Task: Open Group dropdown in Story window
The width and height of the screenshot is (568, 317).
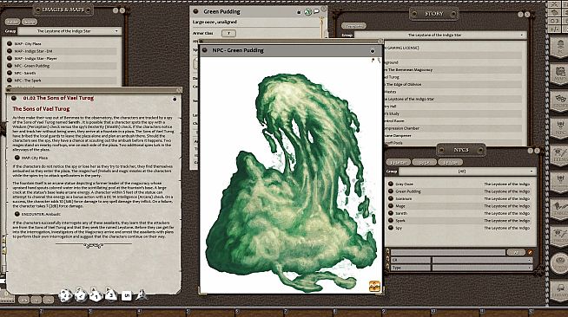Action: (440, 35)
